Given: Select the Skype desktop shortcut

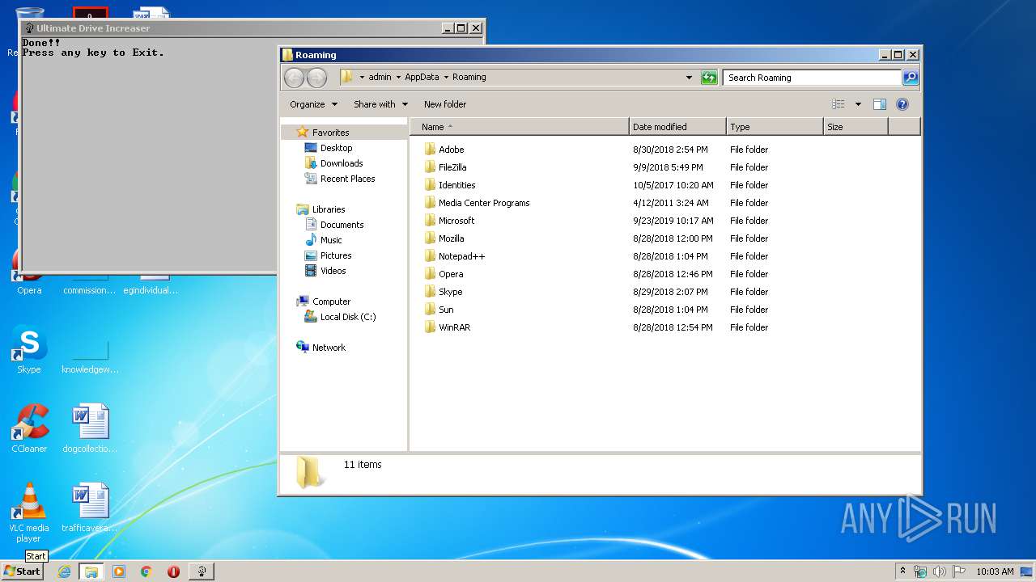Looking at the screenshot, I should [29, 350].
